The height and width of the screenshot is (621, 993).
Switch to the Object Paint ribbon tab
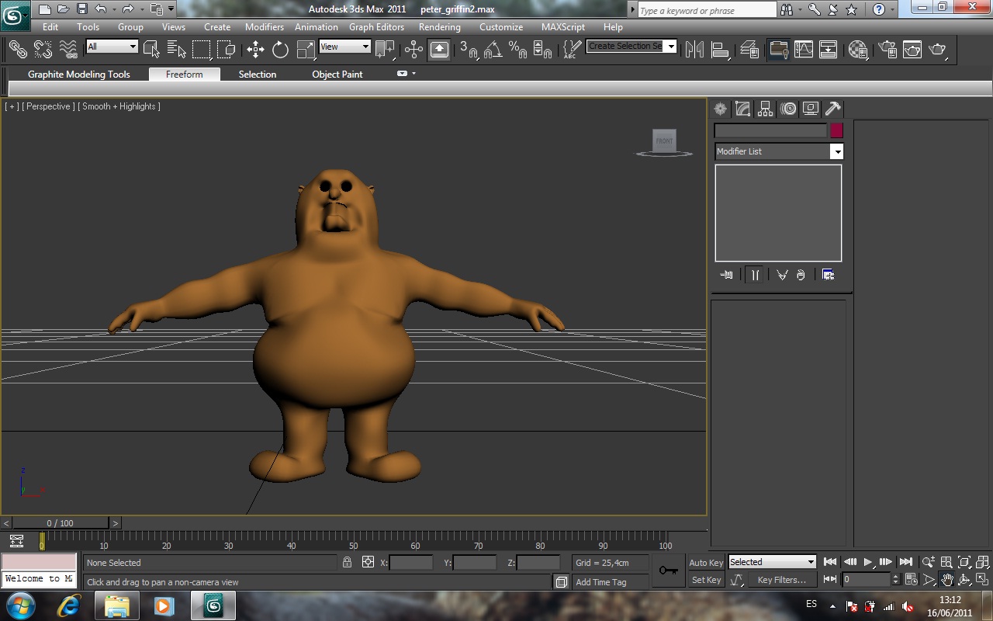pyautogui.click(x=337, y=75)
